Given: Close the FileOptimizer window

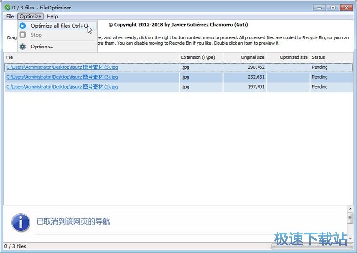Looking at the screenshot, I should (x=347, y=8).
